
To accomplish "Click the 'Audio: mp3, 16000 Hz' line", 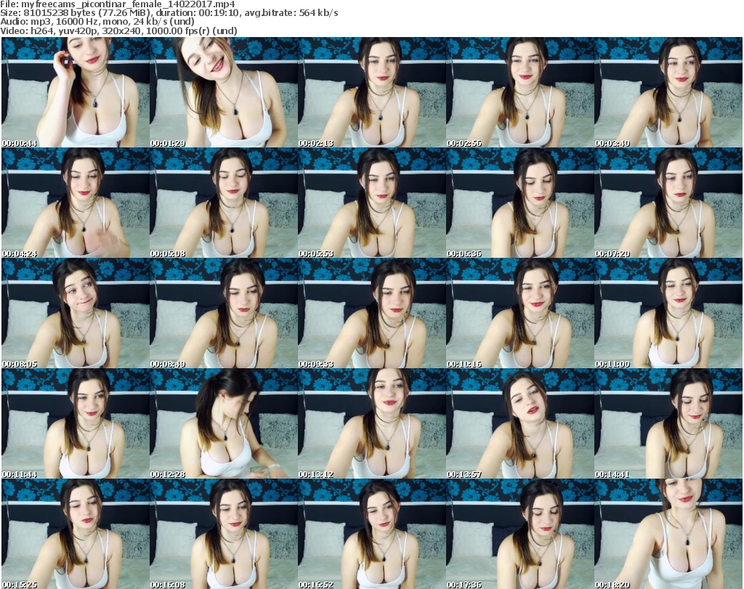I will tap(97, 22).
